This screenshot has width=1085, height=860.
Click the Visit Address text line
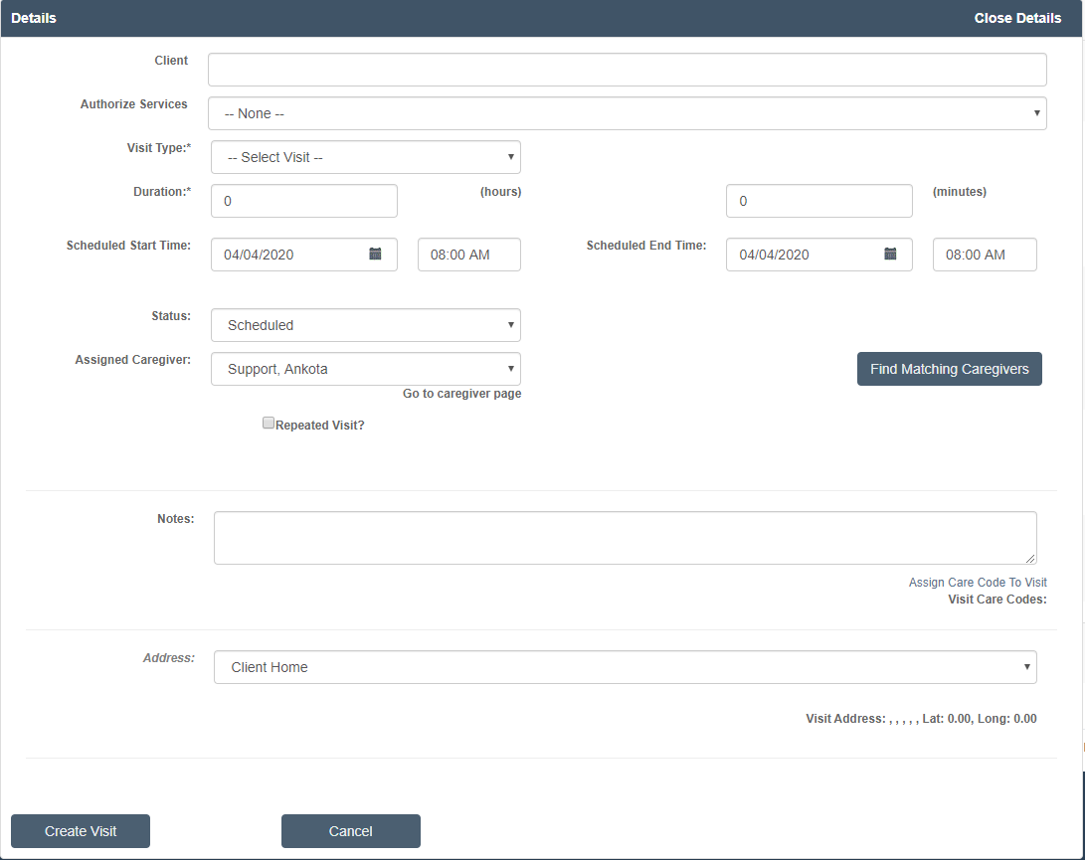pyautogui.click(x=921, y=719)
